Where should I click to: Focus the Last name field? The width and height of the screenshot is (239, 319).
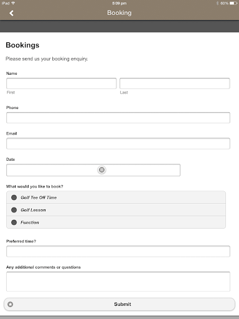point(175,83)
